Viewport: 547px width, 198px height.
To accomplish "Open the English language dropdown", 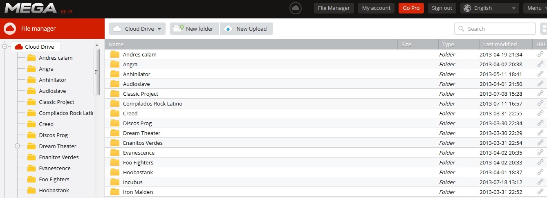I will [x=490, y=8].
